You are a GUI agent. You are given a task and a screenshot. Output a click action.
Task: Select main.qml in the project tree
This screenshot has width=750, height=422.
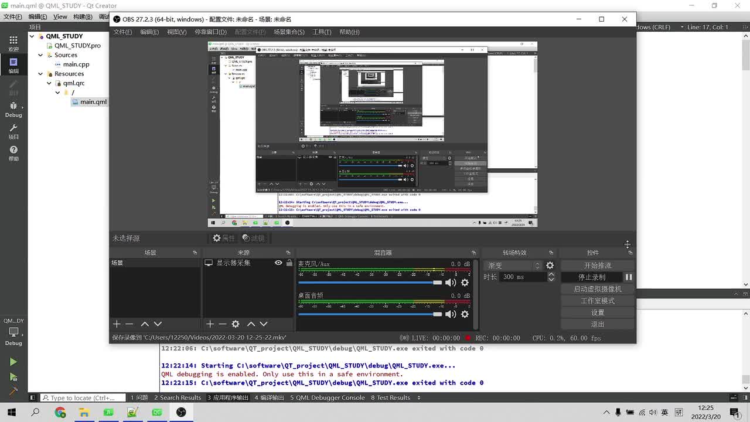89,102
